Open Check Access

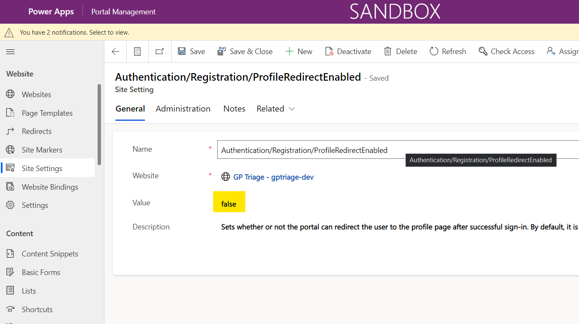(x=507, y=52)
